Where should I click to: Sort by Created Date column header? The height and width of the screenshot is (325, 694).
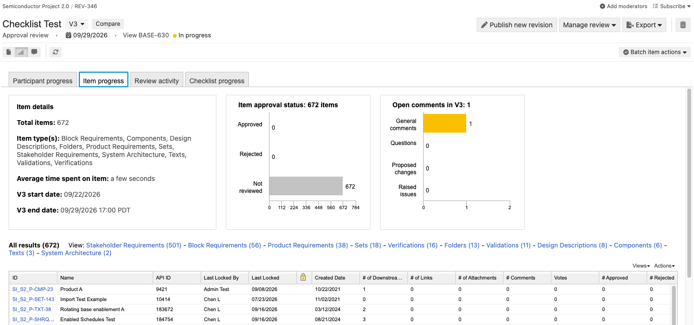tap(336, 278)
